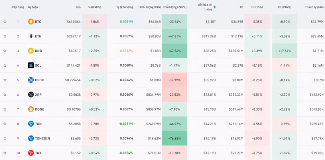Star the BNB row
The image size is (325, 160).
click(5, 51)
